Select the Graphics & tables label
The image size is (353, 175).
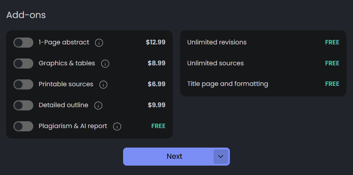(67, 63)
